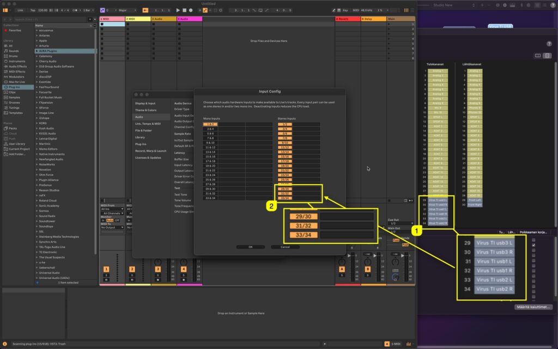Open the No Output dropdown on track 1

[113, 227]
